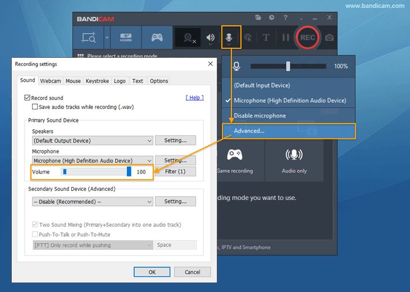Screen dimensions: 410x292
Task: Select the HDMI device recording mode
Action: [x=126, y=38]
